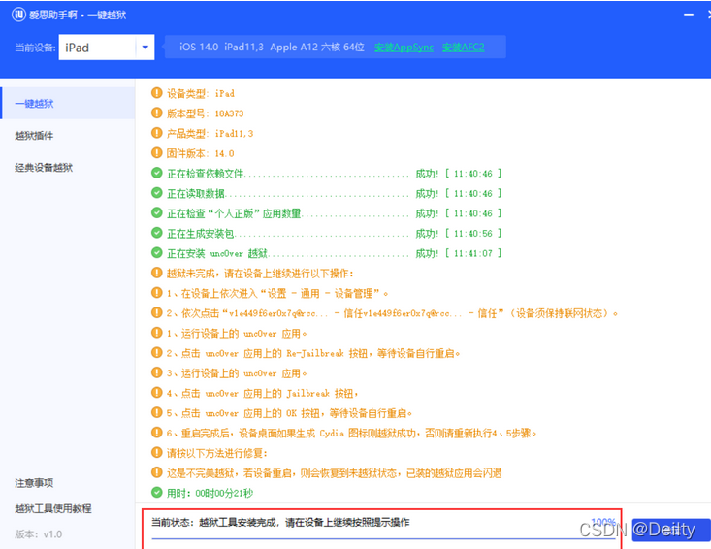Select log text 用时: 00时00分21秒
Screen dimensions: 711x549
tap(210, 494)
